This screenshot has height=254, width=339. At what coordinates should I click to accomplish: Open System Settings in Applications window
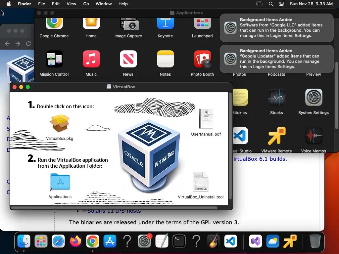[314, 98]
